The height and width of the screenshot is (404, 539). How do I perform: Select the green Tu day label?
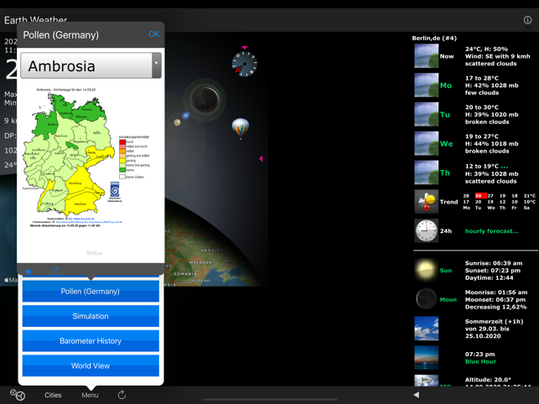(x=445, y=115)
